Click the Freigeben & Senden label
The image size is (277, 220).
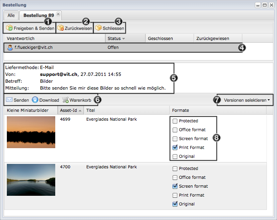click(34, 28)
